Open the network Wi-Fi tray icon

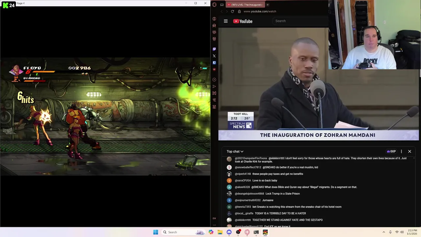click(x=397, y=232)
